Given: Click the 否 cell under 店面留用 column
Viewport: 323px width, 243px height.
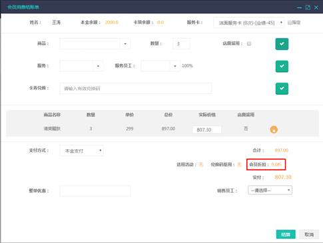Looking at the screenshot, I should click(x=246, y=128).
